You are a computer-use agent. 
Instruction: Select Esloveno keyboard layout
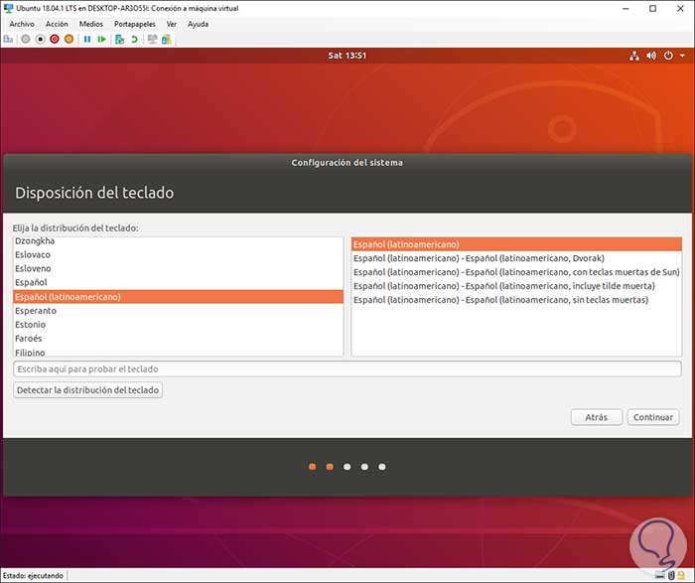(178, 268)
